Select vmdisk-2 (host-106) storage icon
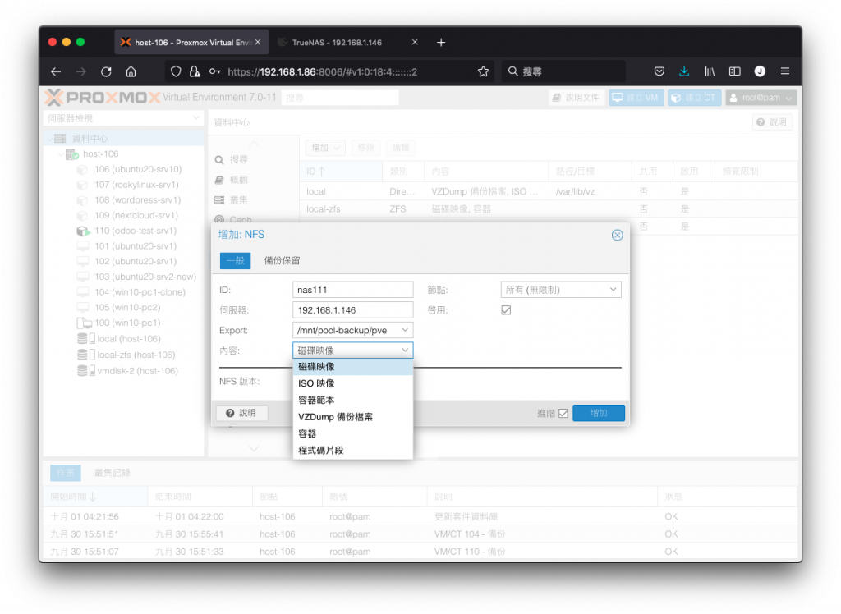The width and height of the screenshot is (841, 614). coord(85,371)
